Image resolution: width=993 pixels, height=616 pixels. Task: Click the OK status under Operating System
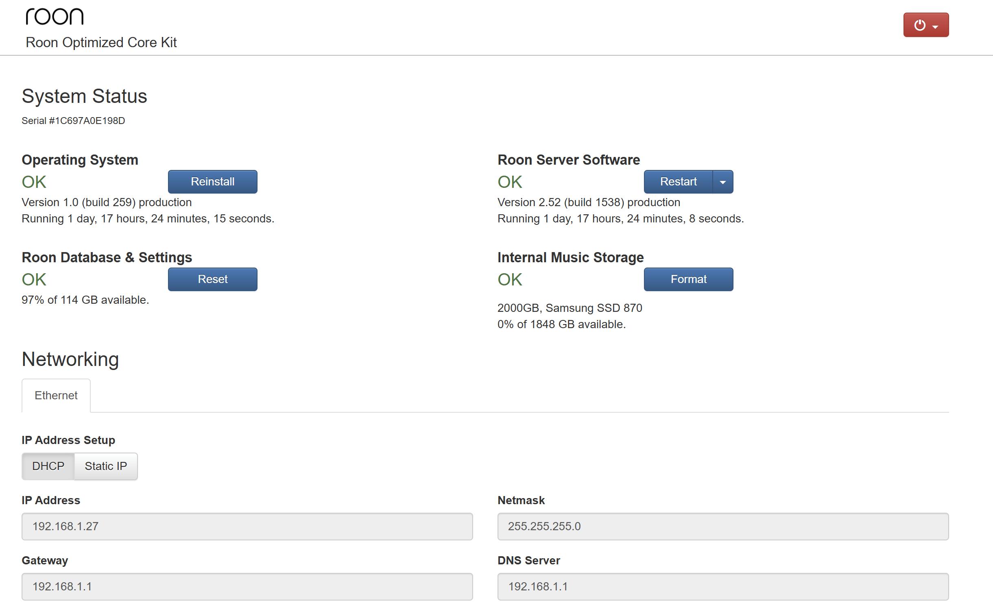[x=34, y=182]
